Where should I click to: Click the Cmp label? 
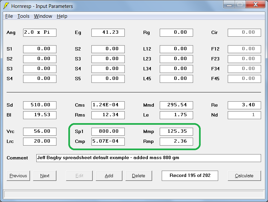click(80, 142)
